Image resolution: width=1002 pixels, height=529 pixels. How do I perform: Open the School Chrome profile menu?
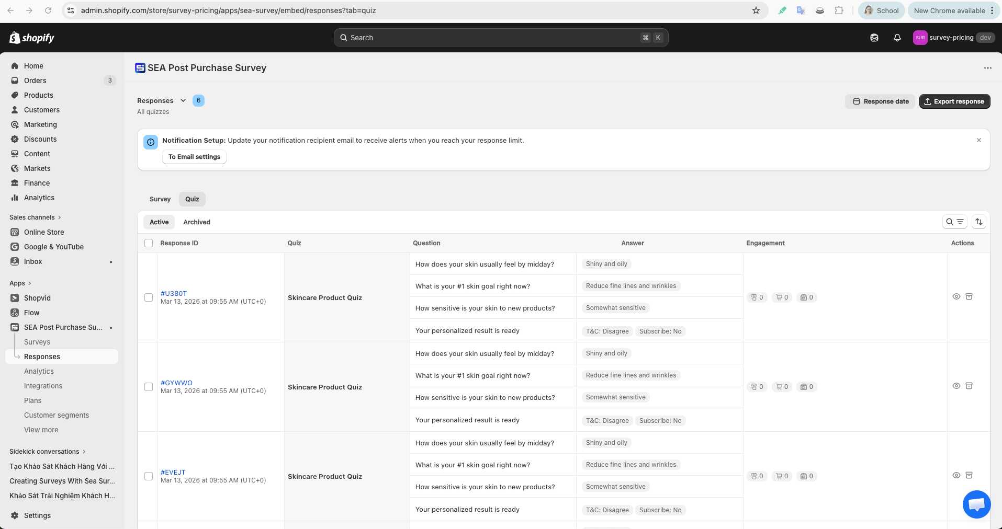click(882, 10)
